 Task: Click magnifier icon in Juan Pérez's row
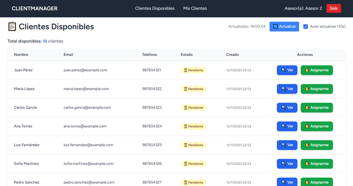coord(283,70)
